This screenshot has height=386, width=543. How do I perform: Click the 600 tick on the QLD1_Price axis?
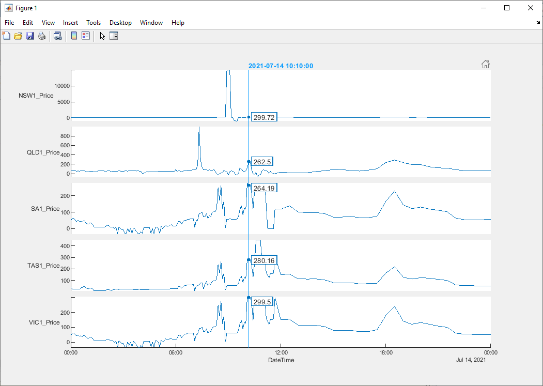click(65, 146)
